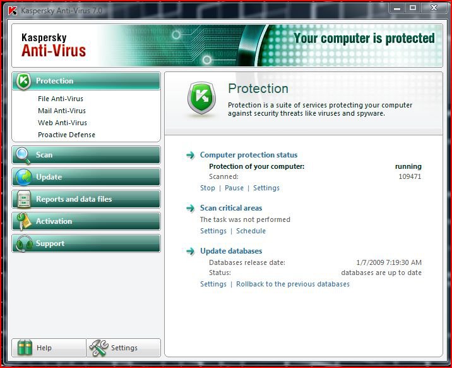This screenshot has height=368, width=452.
Task: Click the 'running' status value
Action: pos(408,166)
